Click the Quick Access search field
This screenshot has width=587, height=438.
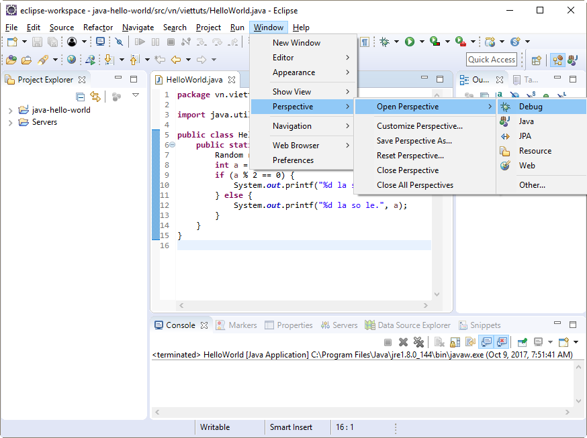pos(492,60)
